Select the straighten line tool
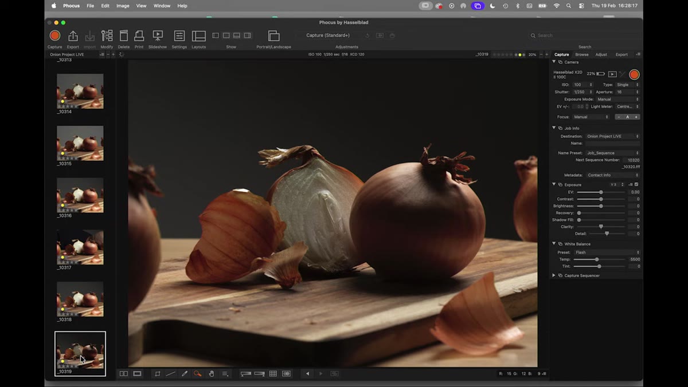Viewport: 688px width, 387px height. 170,374
